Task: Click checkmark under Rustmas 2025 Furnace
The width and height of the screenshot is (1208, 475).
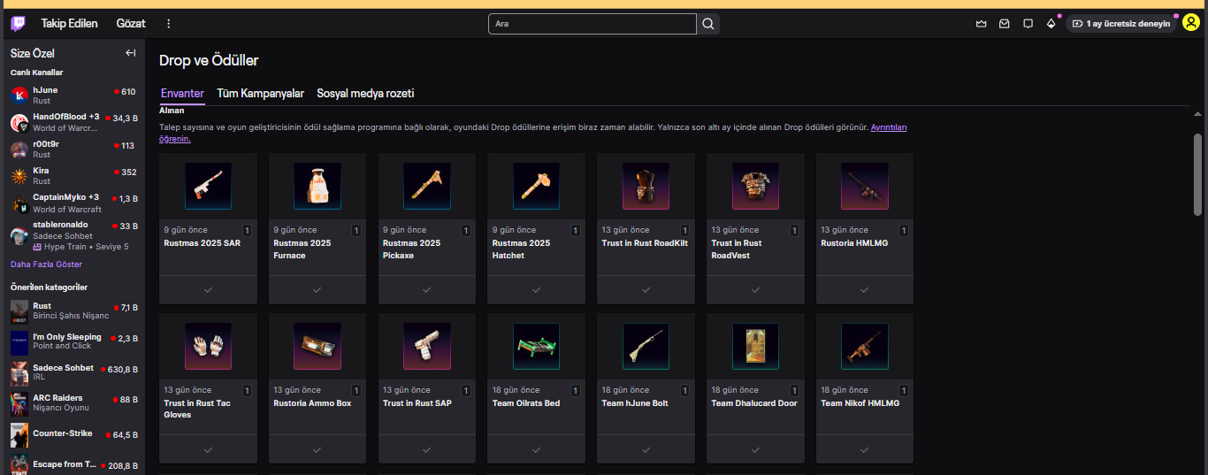Action: (317, 289)
